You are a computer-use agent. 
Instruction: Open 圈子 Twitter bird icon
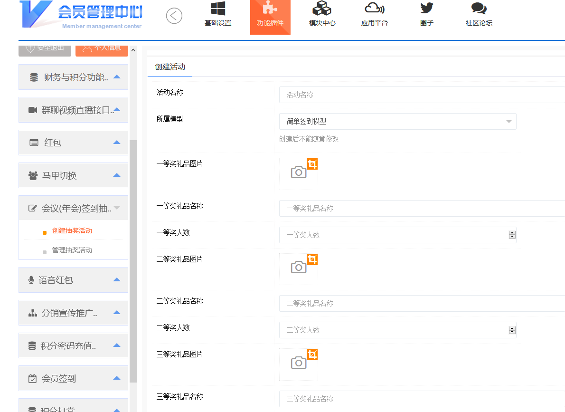(426, 8)
